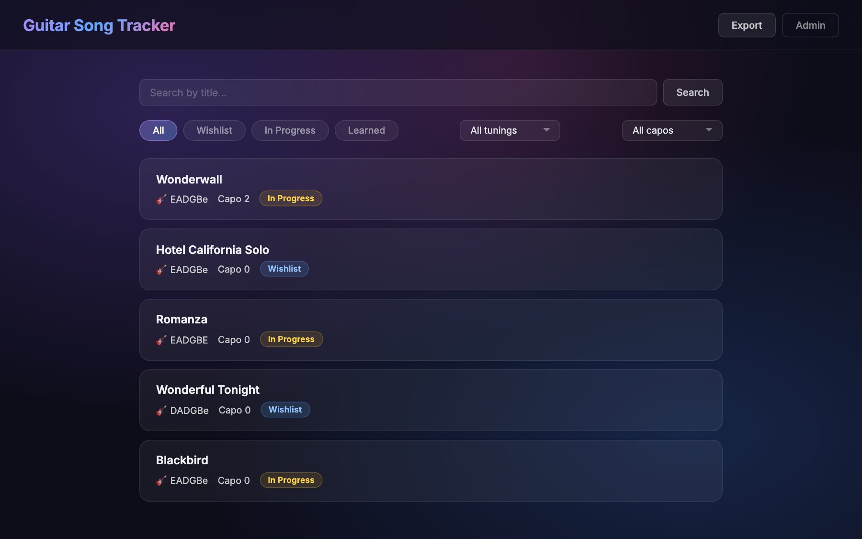Screen dimensions: 862x539
Task: Click Capo 0 on Romanza
Action: pyautogui.click(x=234, y=340)
